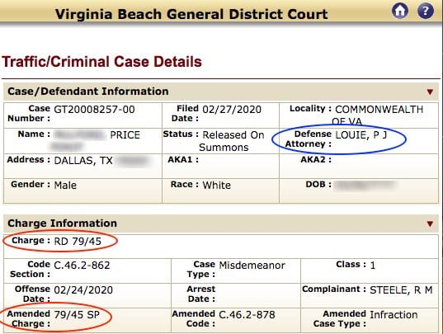Collapse the Case/Defendant Information section arrow

[430, 92]
